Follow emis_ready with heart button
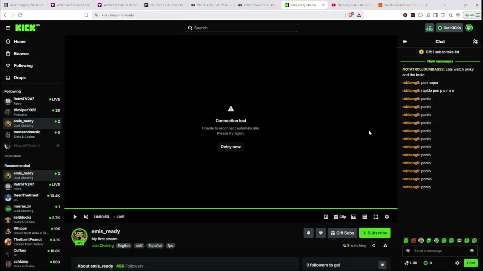The image size is (483, 271). (x=321, y=233)
